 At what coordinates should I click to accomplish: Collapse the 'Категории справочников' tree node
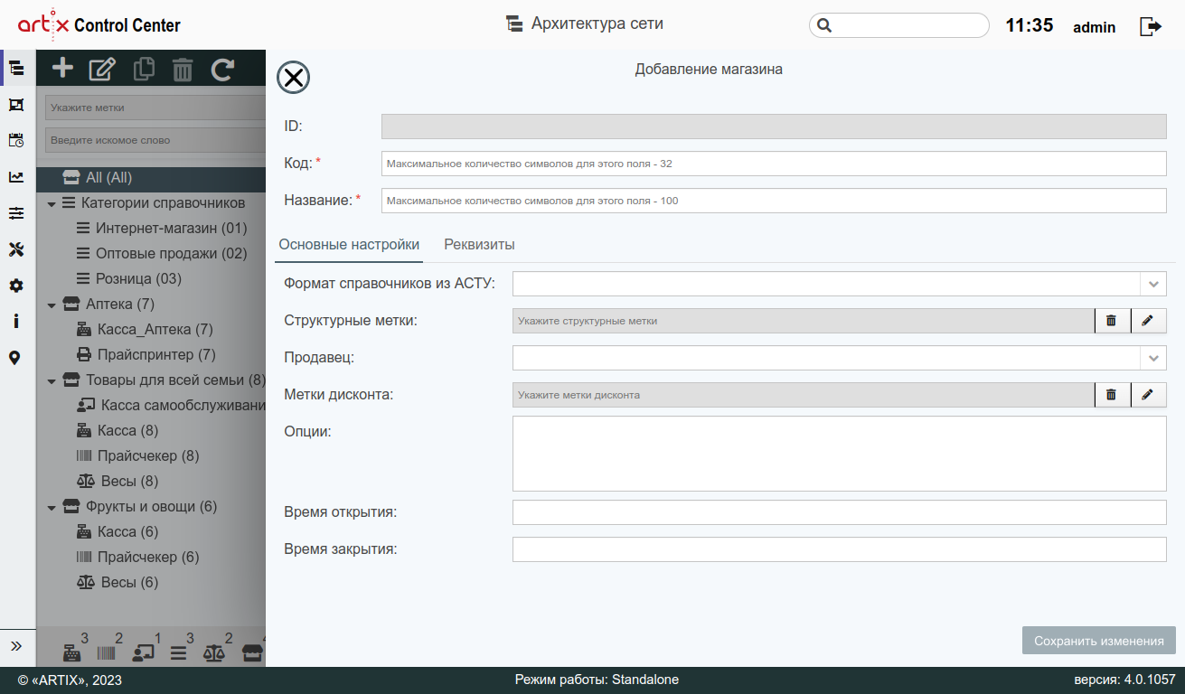(52, 203)
